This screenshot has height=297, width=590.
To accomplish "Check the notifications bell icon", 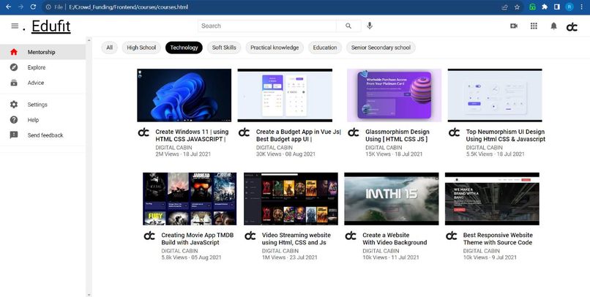I will 553,26.
